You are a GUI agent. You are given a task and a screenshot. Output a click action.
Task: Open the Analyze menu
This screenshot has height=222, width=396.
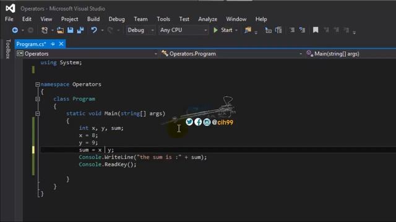pyautogui.click(x=208, y=19)
